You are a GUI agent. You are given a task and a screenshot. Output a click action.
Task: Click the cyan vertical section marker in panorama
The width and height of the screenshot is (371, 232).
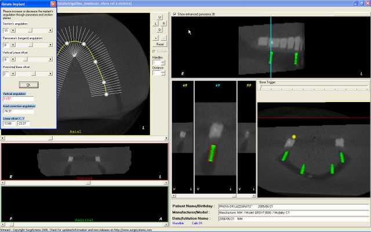(x=271, y=47)
